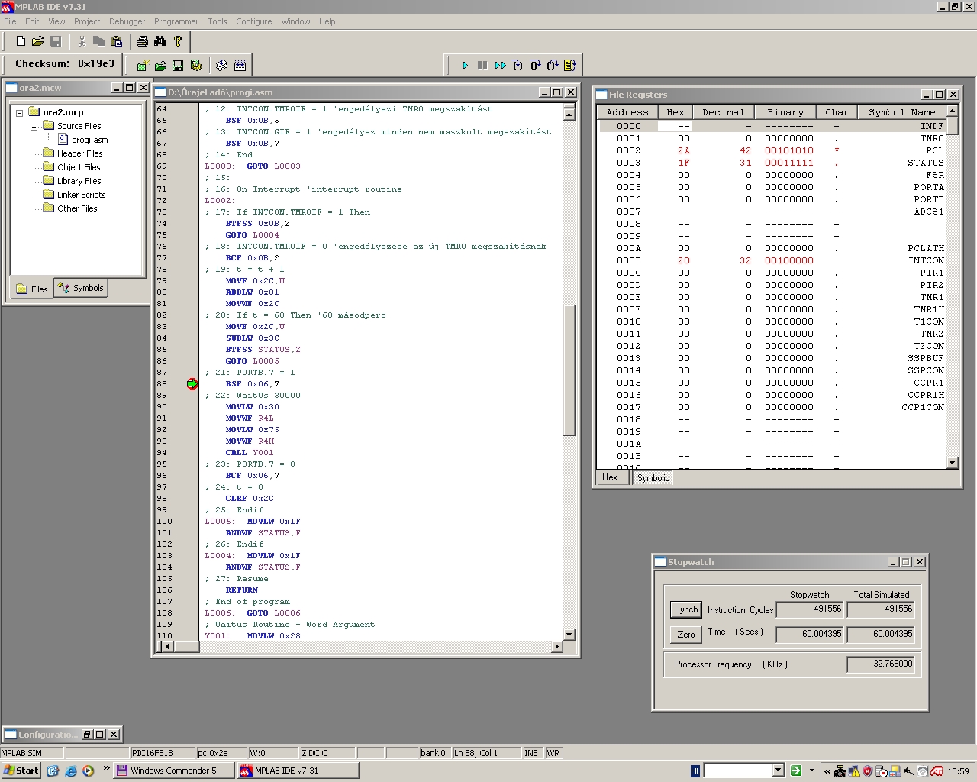Click the code editor vertical scrollbar thumb
This screenshot has height=782, width=977.
click(x=569, y=370)
